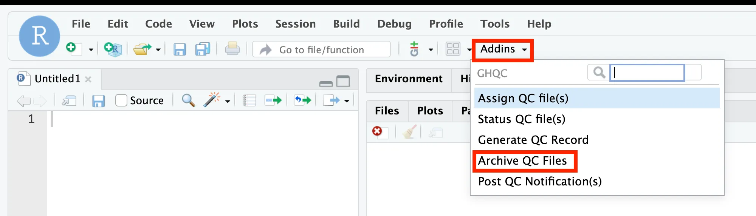
Task: Click the print document icon
Action: point(232,49)
